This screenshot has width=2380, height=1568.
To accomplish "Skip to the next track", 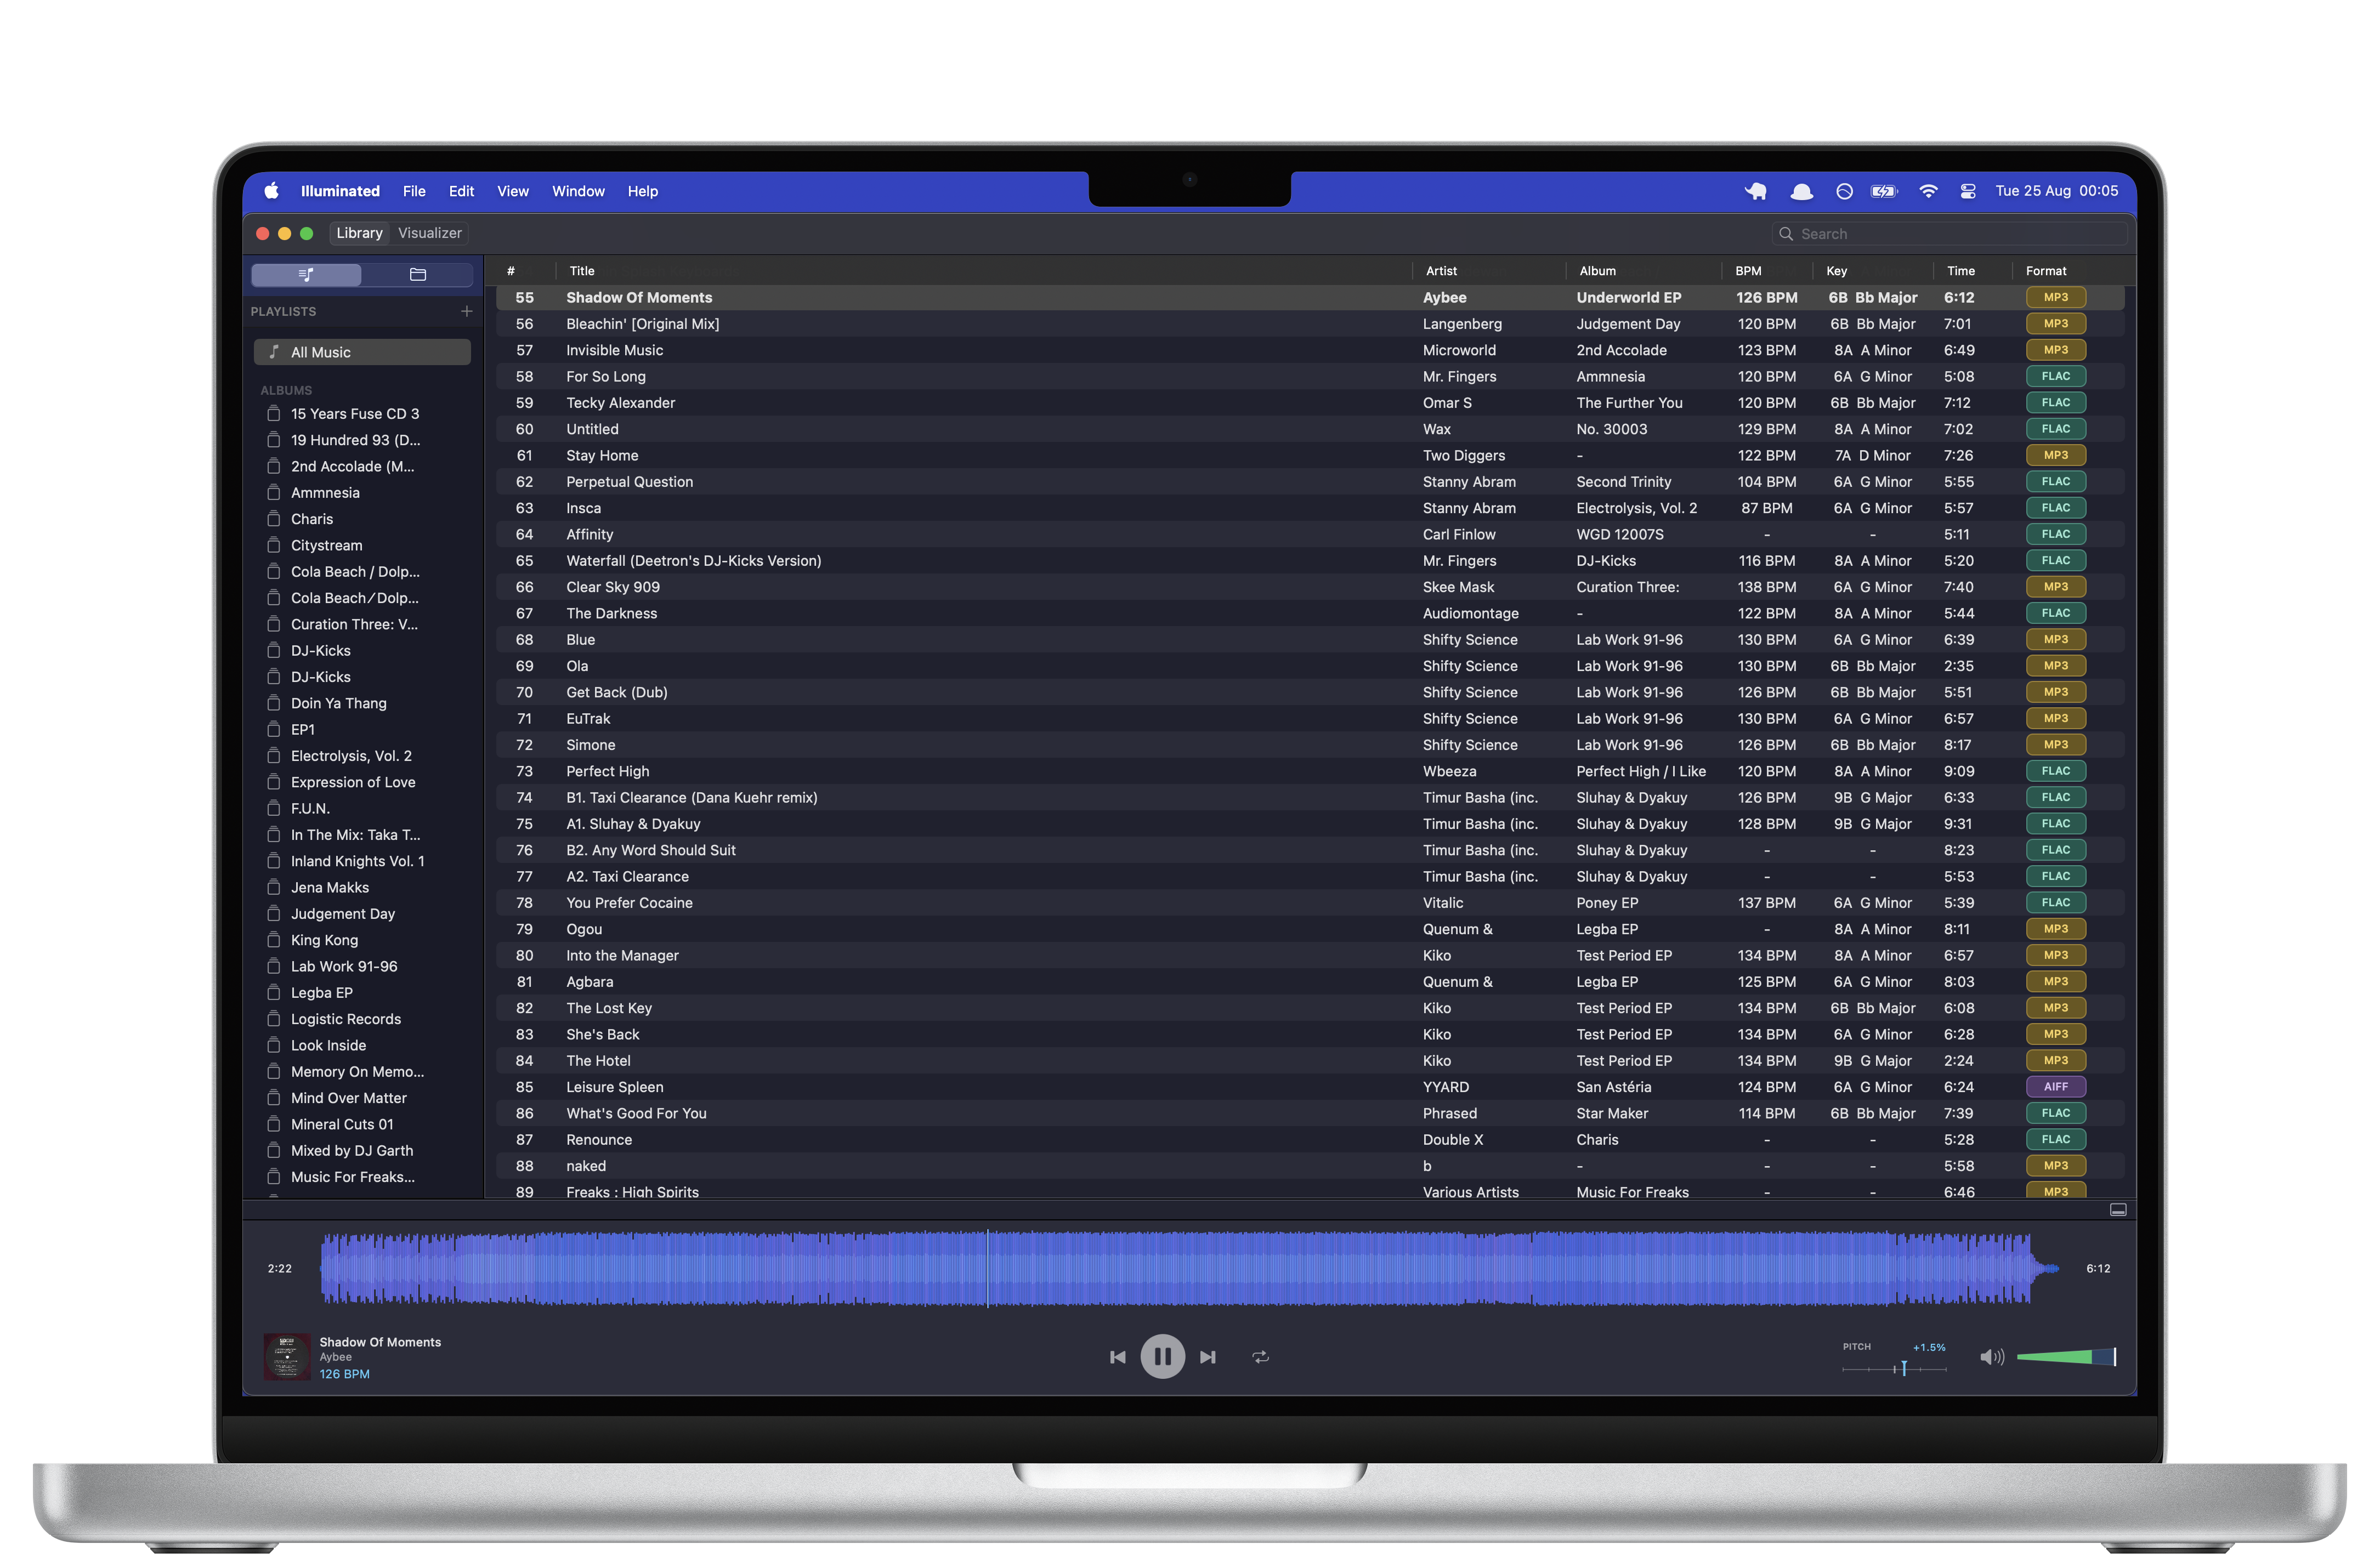I will pyautogui.click(x=1208, y=1357).
